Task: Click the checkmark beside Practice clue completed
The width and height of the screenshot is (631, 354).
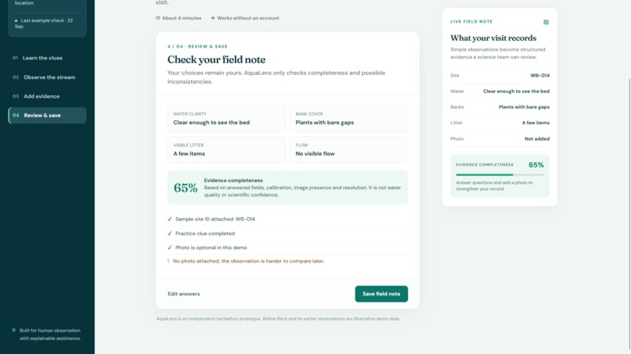Action: pyautogui.click(x=169, y=234)
